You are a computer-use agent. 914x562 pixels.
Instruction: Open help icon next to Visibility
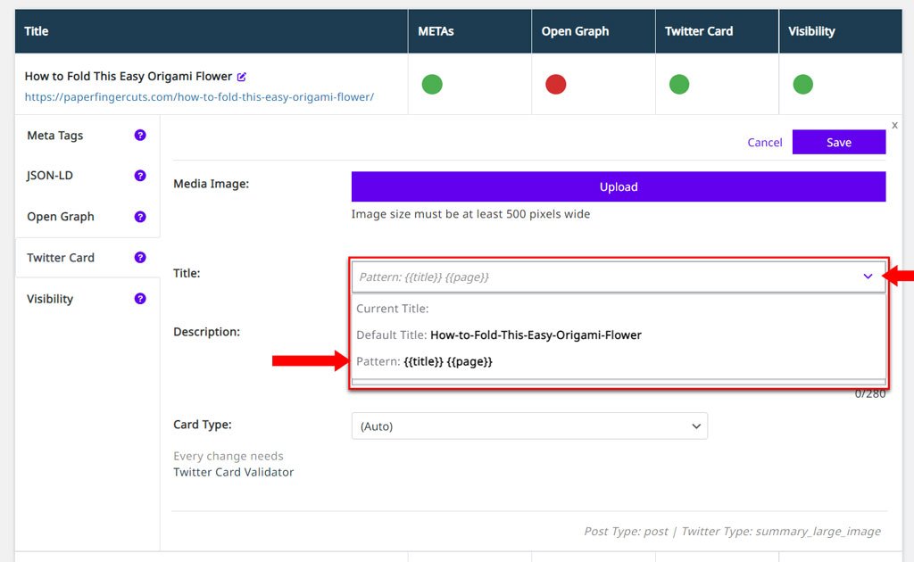coord(140,299)
